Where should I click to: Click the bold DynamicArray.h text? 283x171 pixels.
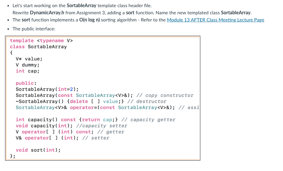coord(47,13)
